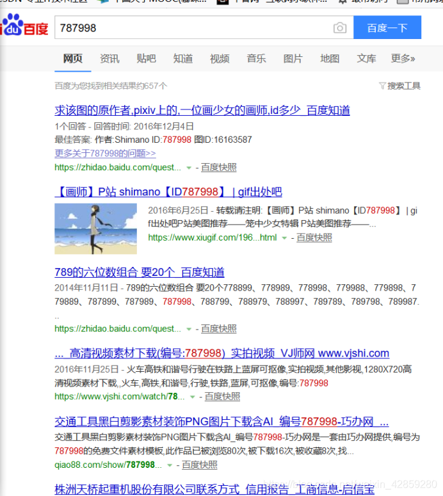Open 百度快照 of first zhidao result
443x496 pixels.
coord(219,167)
